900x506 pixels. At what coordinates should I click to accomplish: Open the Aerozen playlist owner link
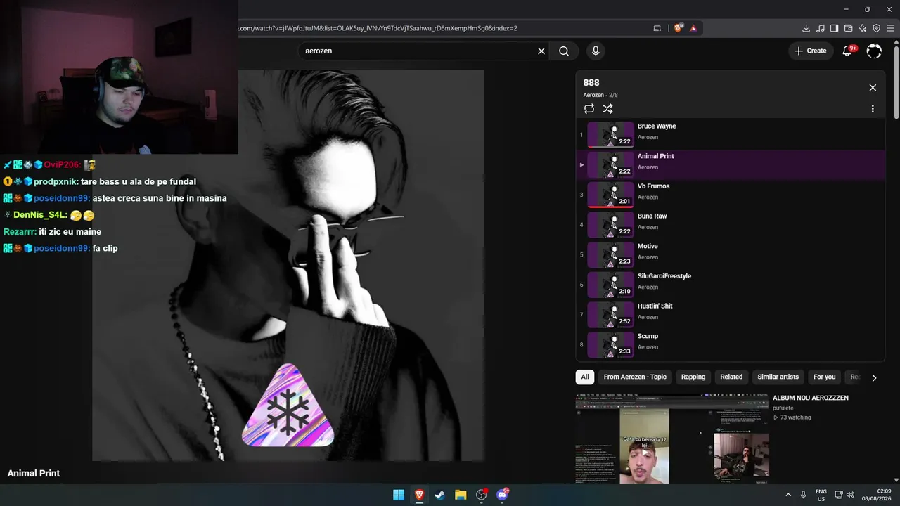pos(593,95)
